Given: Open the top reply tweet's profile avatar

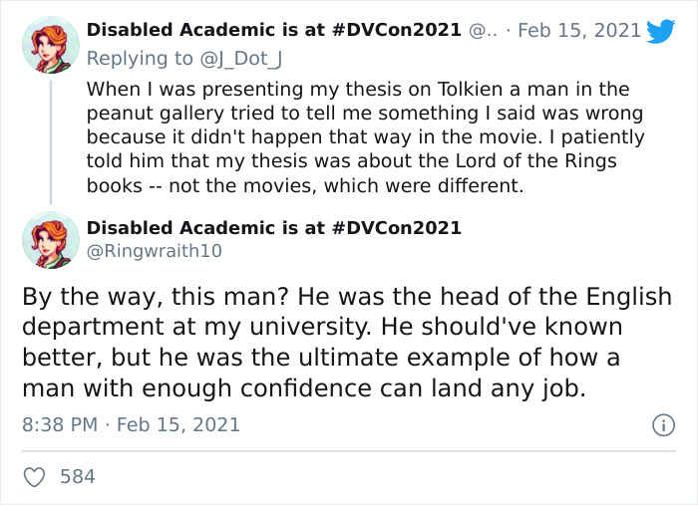Looking at the screenshot, I should point(50,44).
